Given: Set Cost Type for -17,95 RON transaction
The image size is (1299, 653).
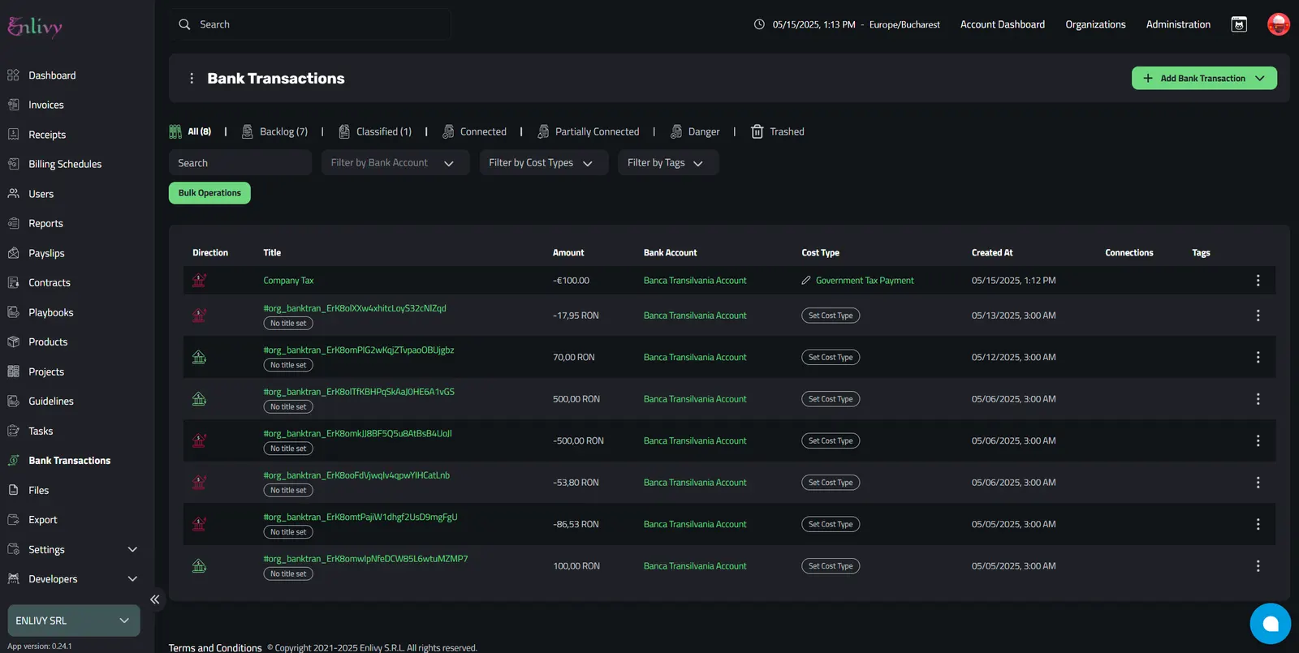Looking at the screenshot, I should click(831, 316).
